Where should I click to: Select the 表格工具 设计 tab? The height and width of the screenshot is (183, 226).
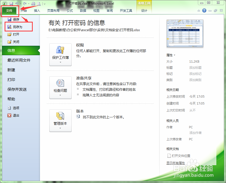tap(144, 11)
